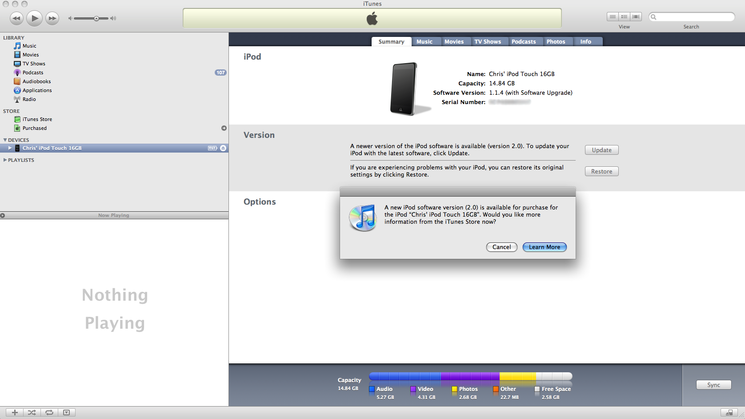Skip back to the previous track
Image resolution: width=745 pixels, height=419 pixels.
16,18
